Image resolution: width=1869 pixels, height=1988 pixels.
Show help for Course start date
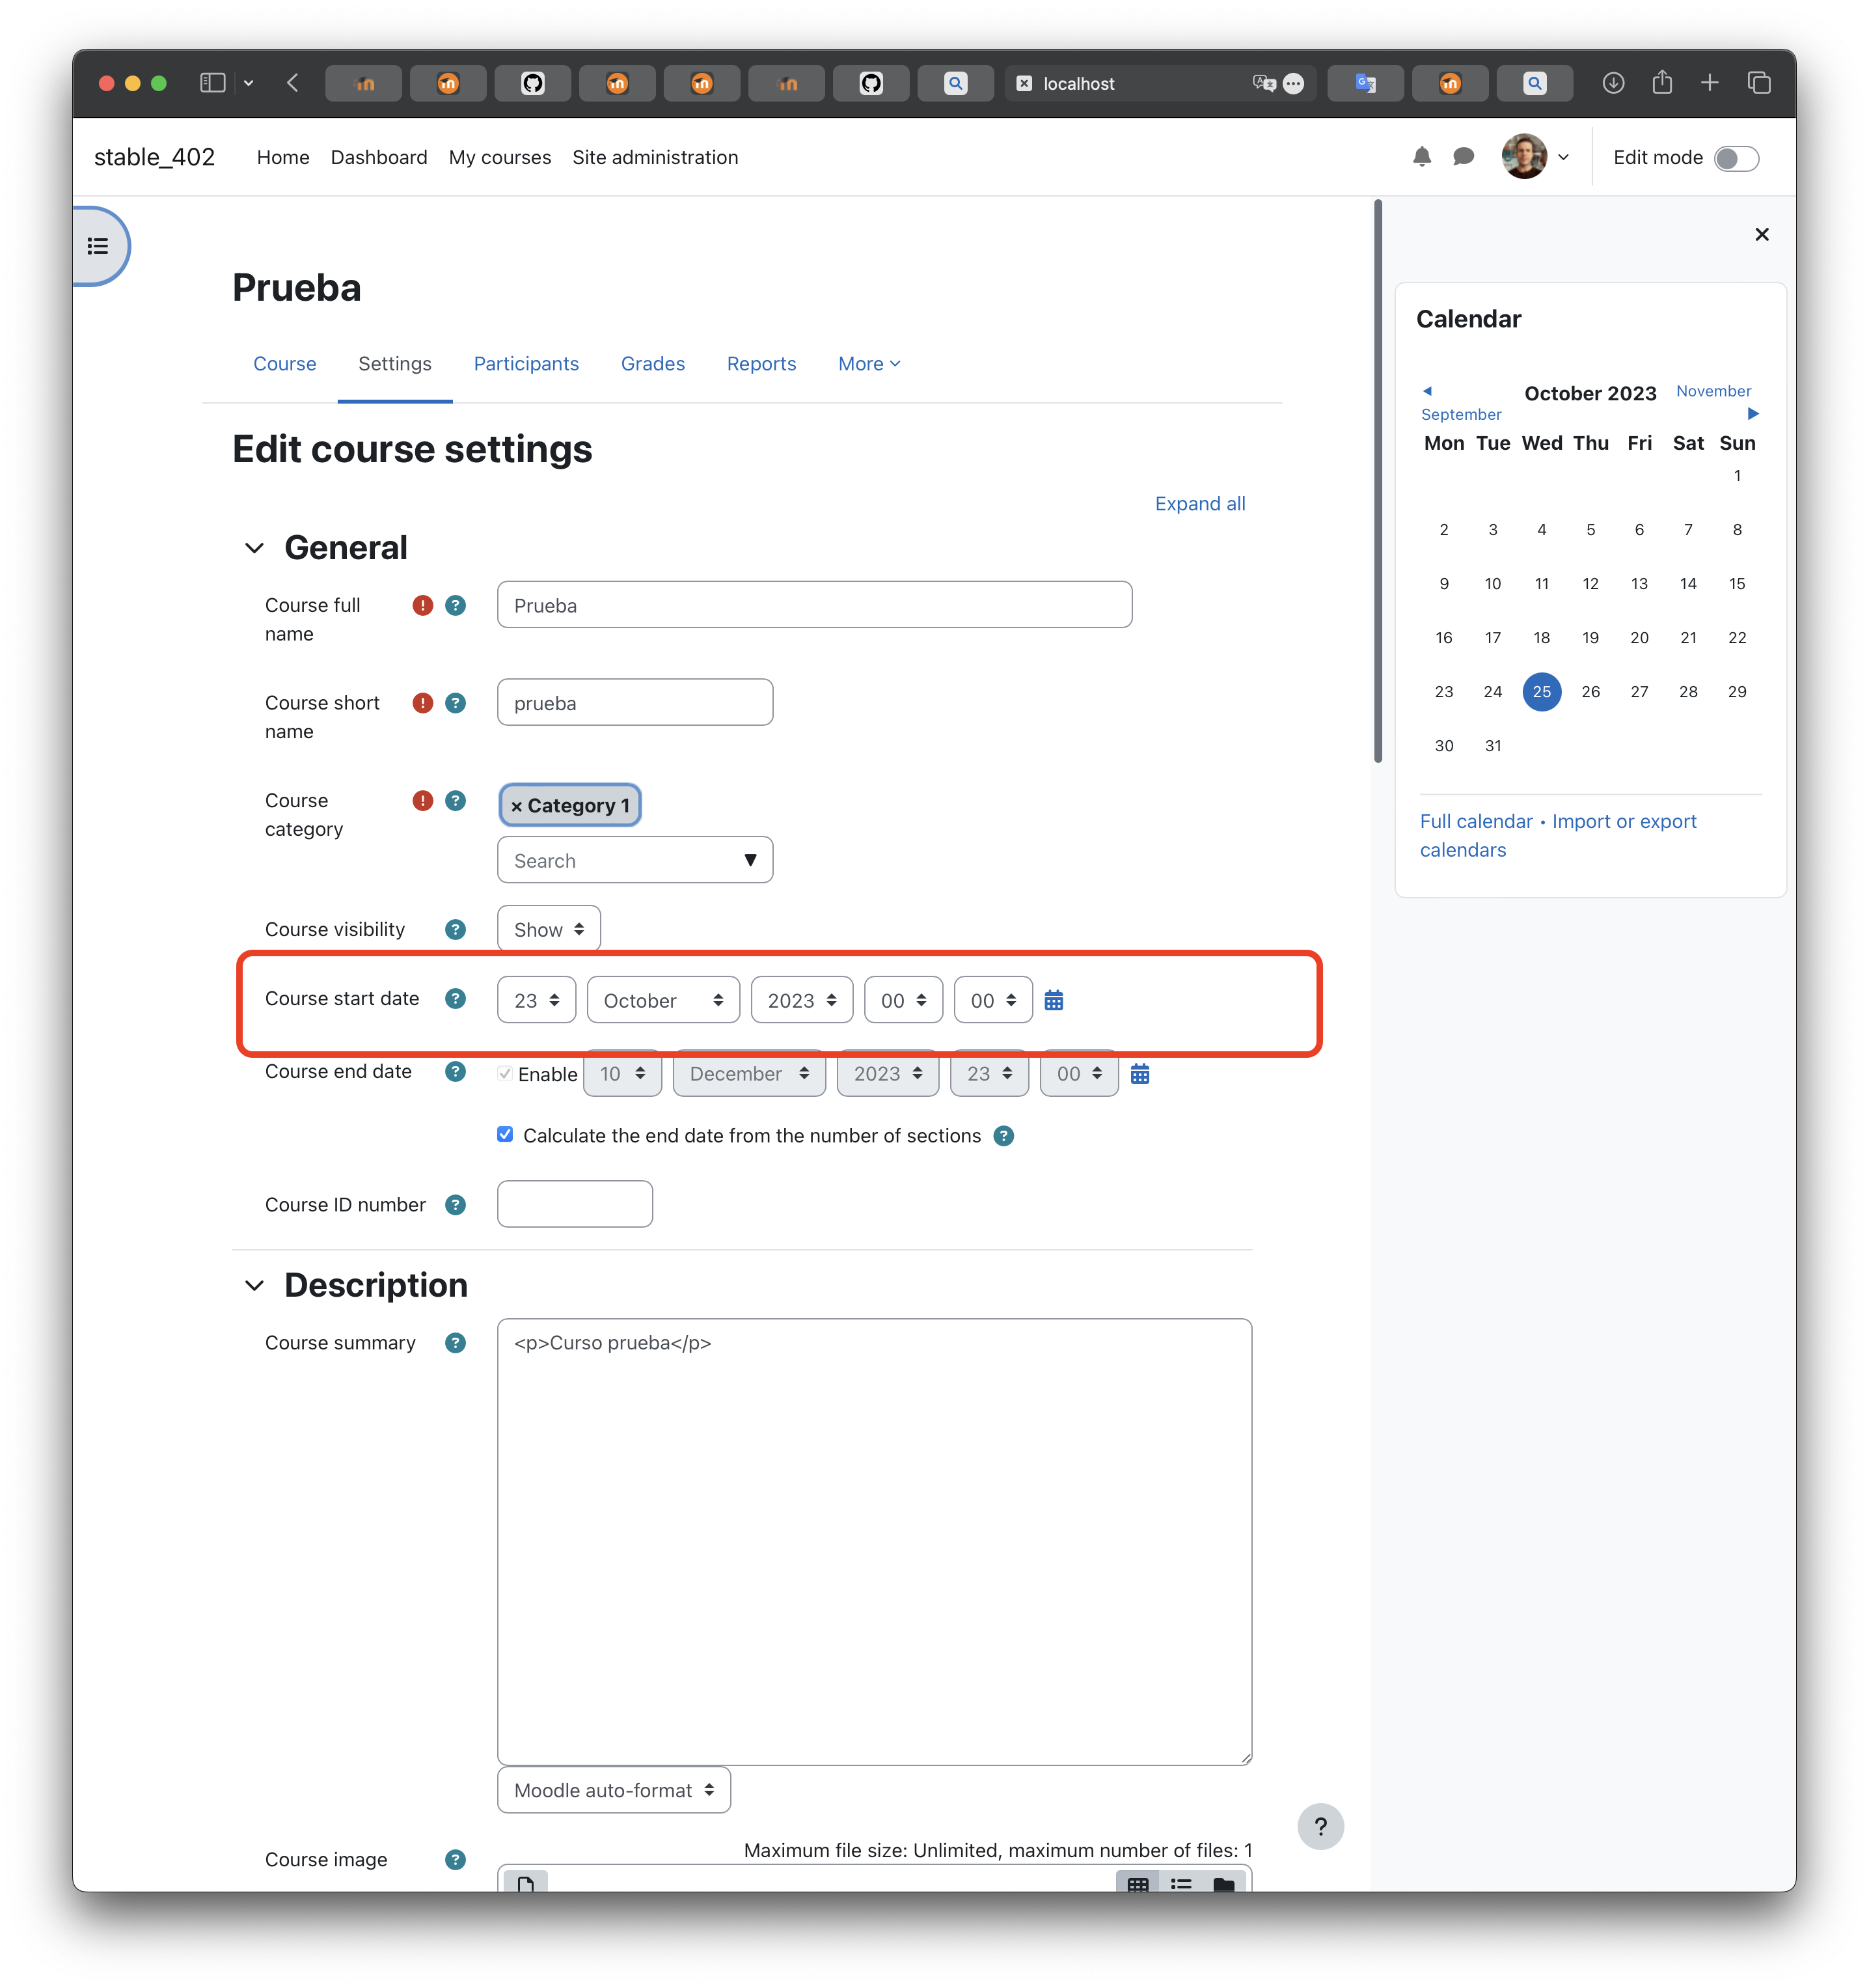[455, 999]
